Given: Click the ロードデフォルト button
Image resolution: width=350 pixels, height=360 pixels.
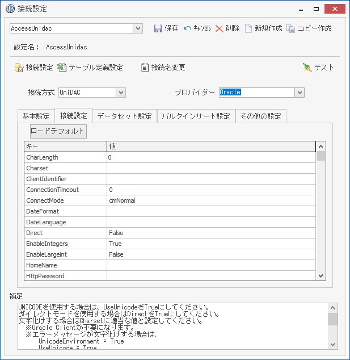Looking at the screenshot, I should click(58, 131).
